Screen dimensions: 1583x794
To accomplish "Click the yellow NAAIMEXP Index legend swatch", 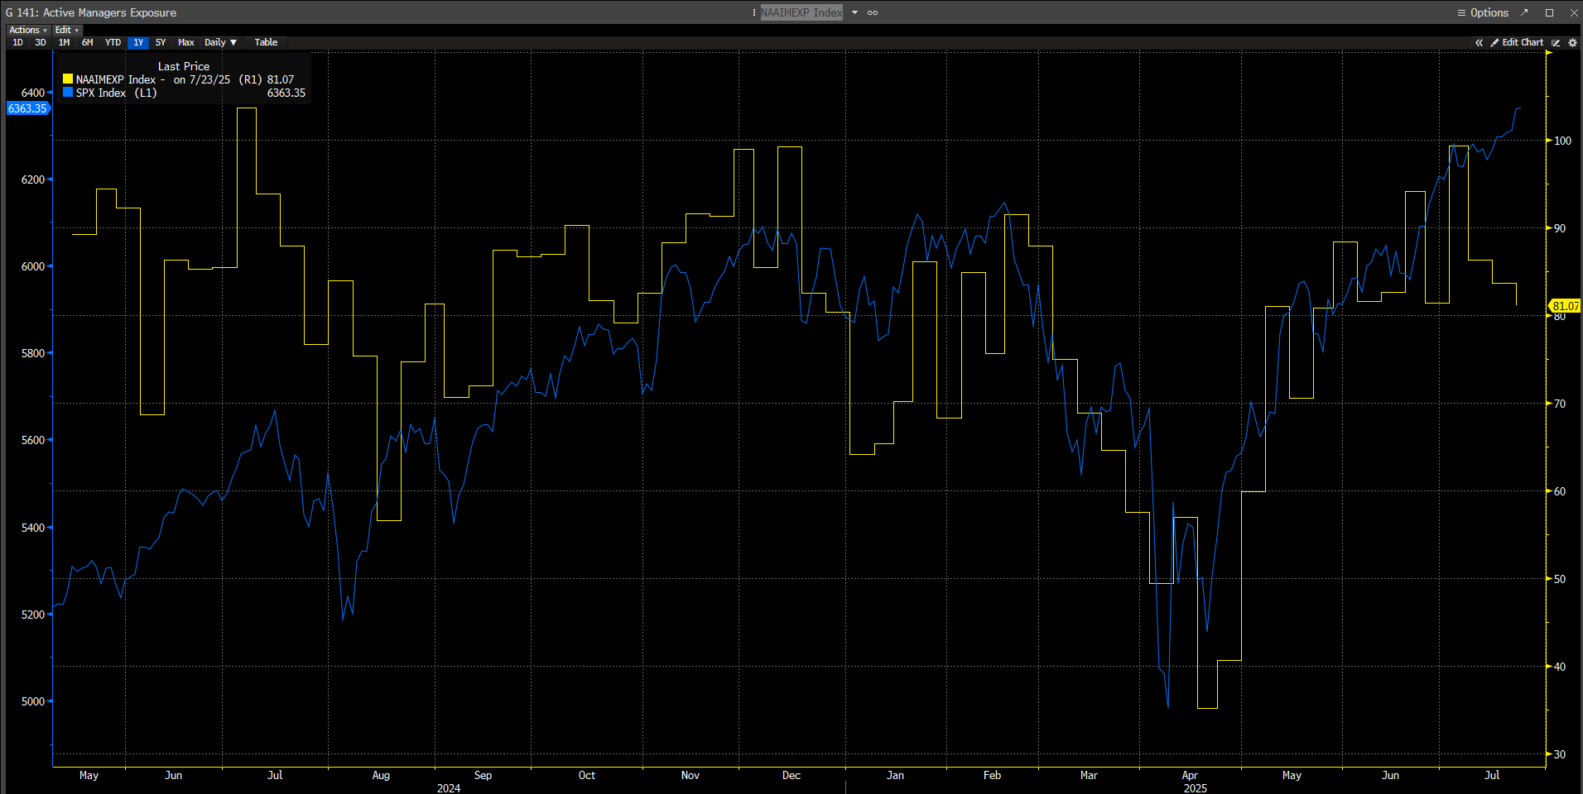I will [x=68, y=79].
